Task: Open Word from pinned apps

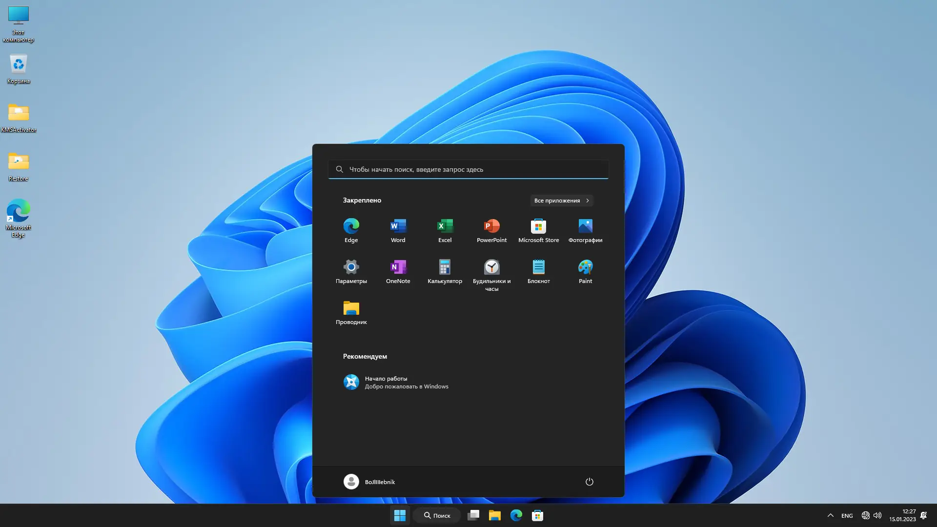Action: [398, 230]
